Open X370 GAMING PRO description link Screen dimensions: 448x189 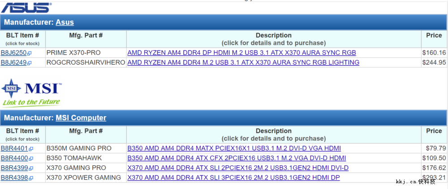pyautogui.click(x=238, y=168)
